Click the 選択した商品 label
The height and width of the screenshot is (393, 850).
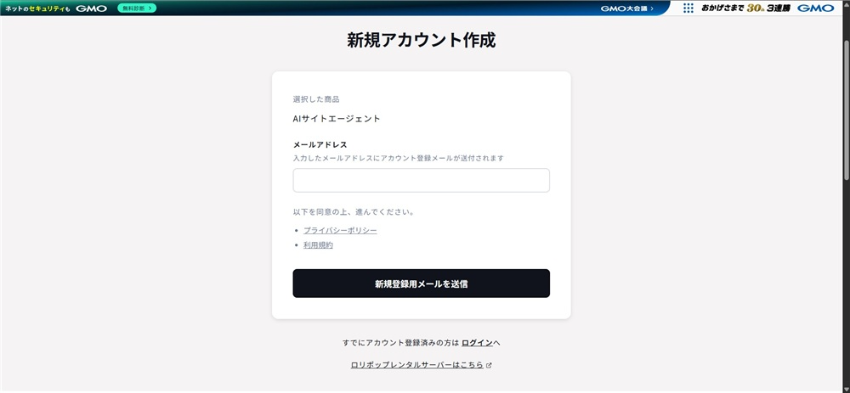coord(316,99)
